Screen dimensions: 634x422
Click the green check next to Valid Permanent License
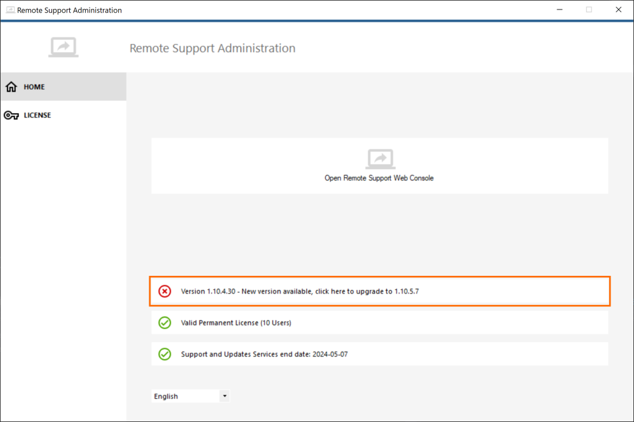coord(165,323)
